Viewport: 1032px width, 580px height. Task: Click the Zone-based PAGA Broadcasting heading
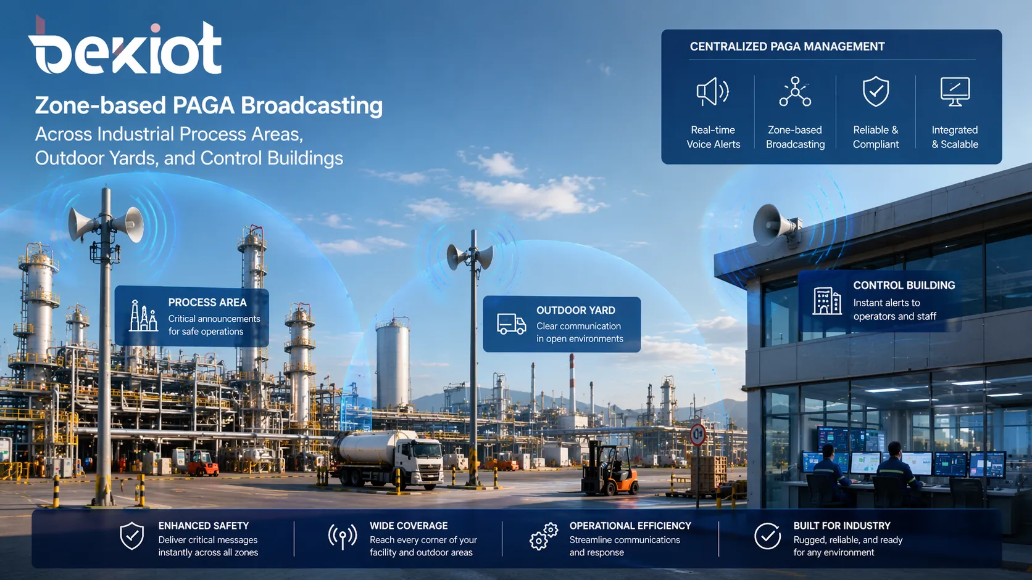208,105
